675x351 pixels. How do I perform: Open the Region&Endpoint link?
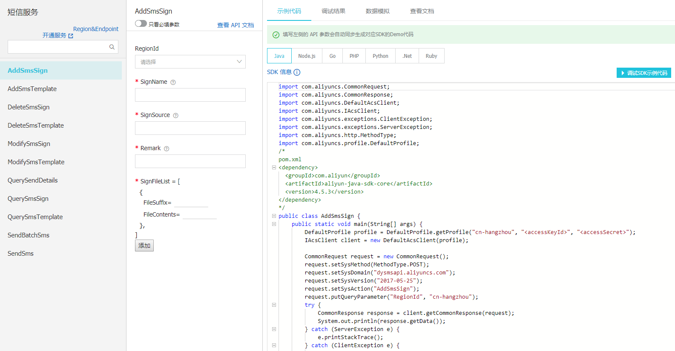click(x=96, y=29)
